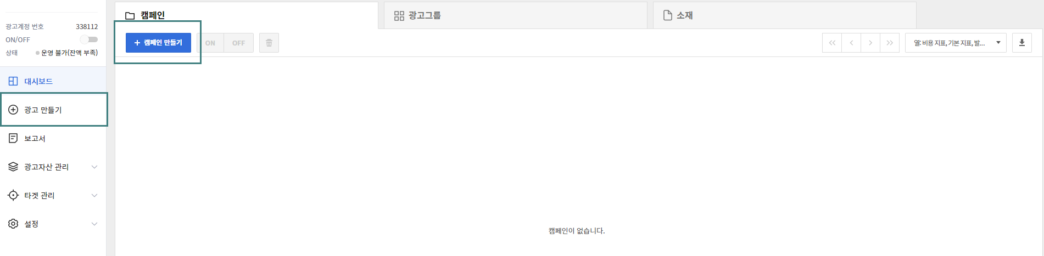Click the download icon button

pos(1022,43)
